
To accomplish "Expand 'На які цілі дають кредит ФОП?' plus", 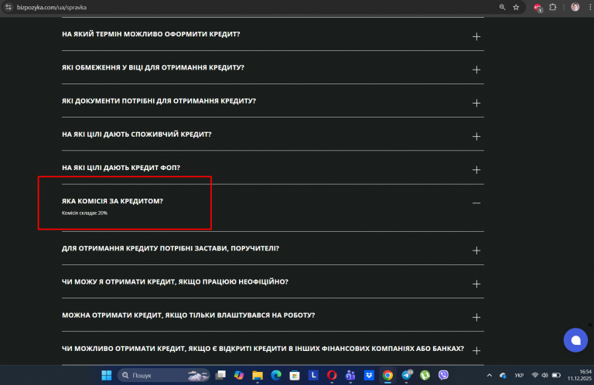I will (476, 170).
